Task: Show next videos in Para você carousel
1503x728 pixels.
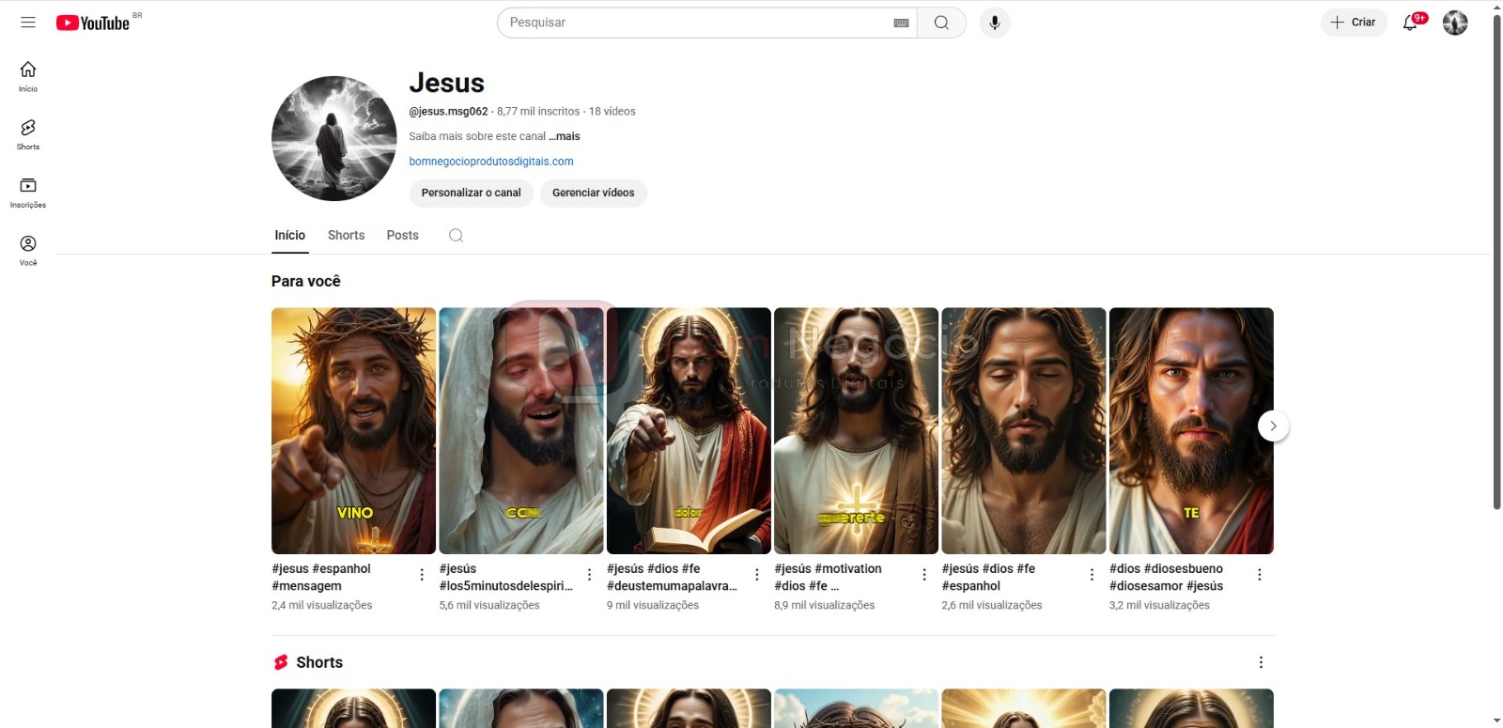Action: tap(1273, 426)
